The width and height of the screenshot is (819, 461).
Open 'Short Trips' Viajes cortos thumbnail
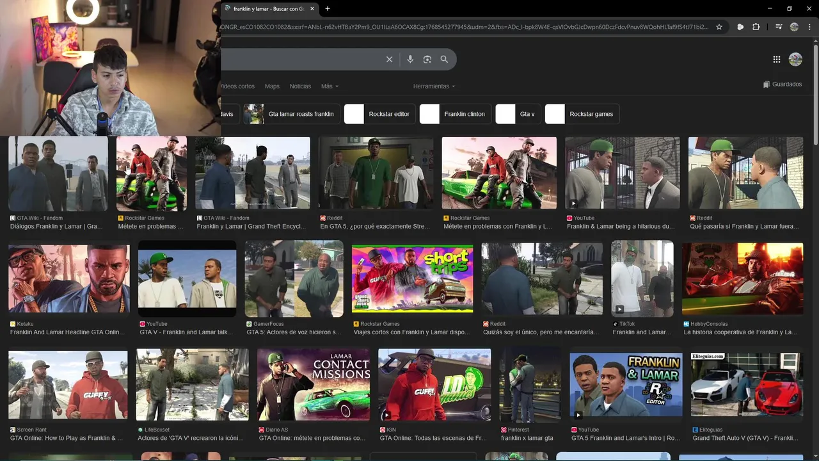pos(413,279)
